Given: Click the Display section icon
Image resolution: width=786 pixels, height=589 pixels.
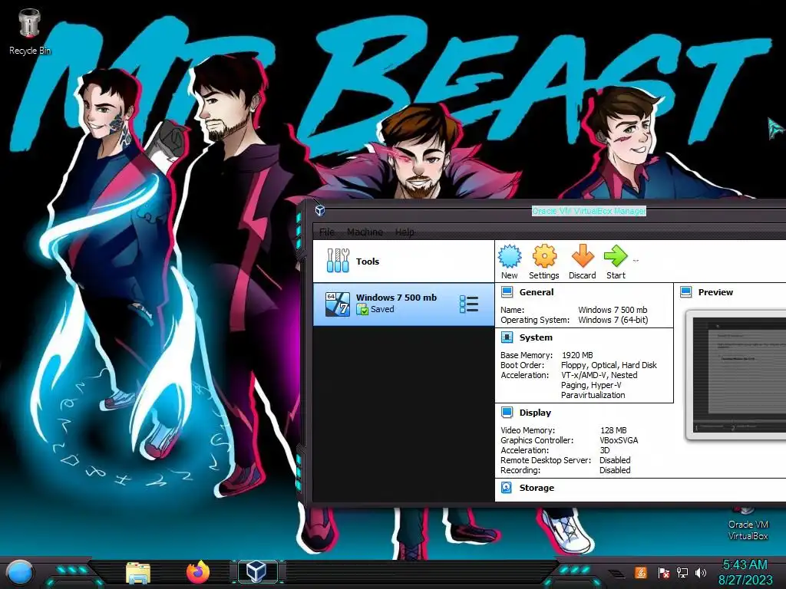Looking at the screenshot, I should point(507,412).
